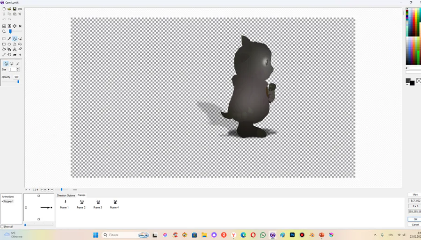Click the zoom level slider
The height and width of the screenshot is (240, 421).
click(15, 31)
